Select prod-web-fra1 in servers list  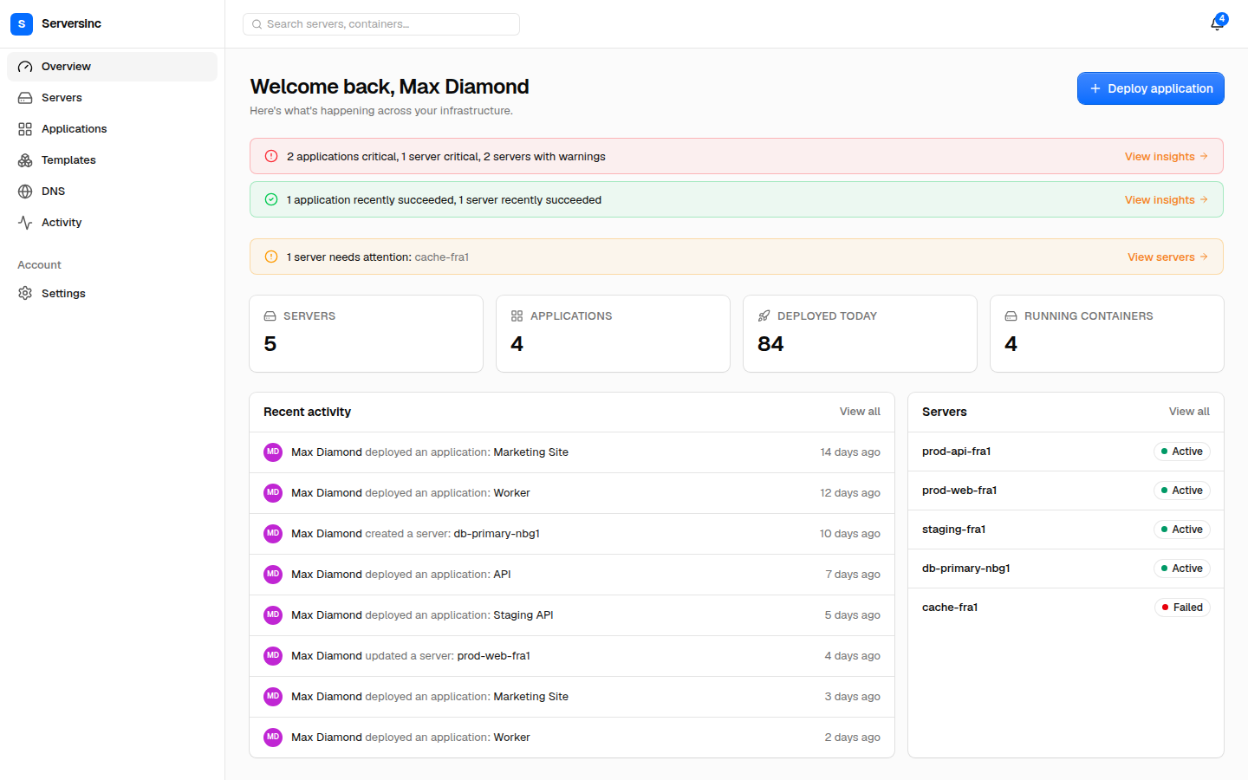pos(1066,491)
